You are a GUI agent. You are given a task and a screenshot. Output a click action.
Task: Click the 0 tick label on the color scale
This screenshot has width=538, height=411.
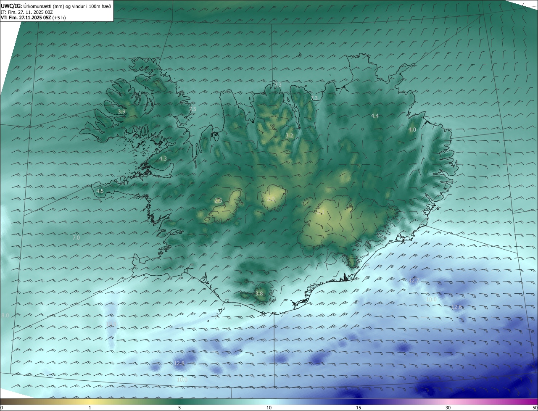point(1,408)
